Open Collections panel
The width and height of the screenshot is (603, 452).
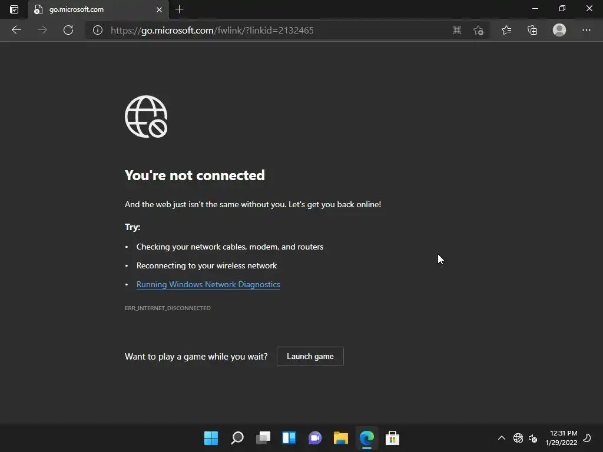(x=532, y=30)
